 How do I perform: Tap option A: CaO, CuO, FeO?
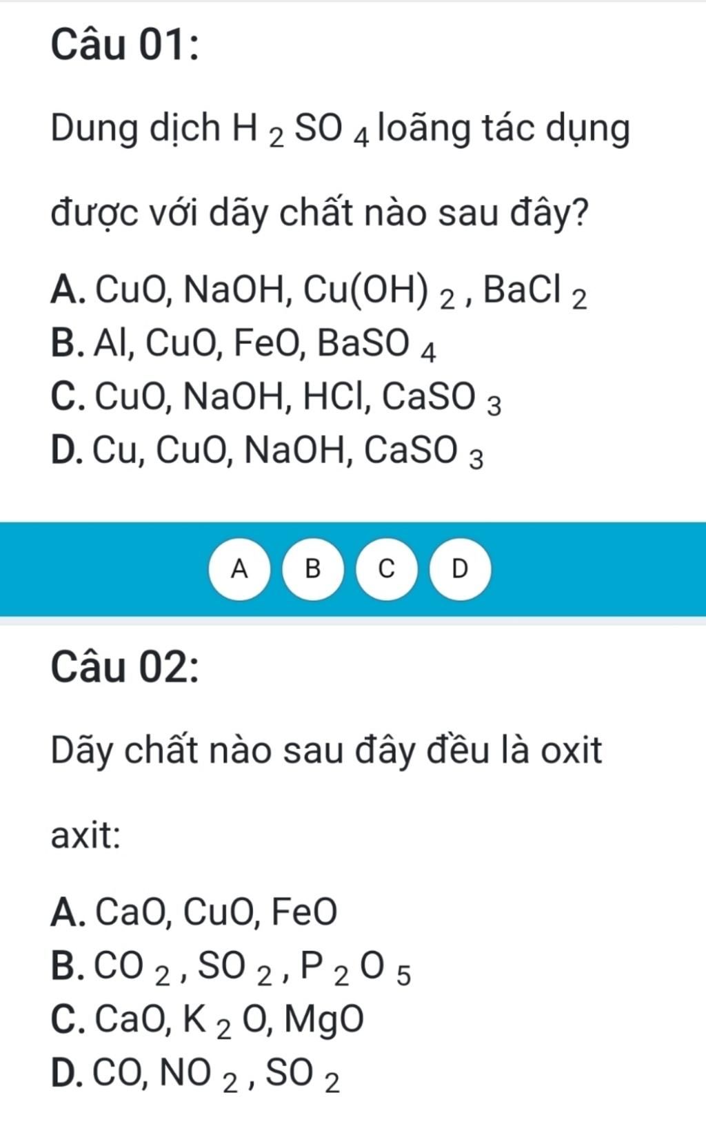pyautogui.click(x=194, y=912)
